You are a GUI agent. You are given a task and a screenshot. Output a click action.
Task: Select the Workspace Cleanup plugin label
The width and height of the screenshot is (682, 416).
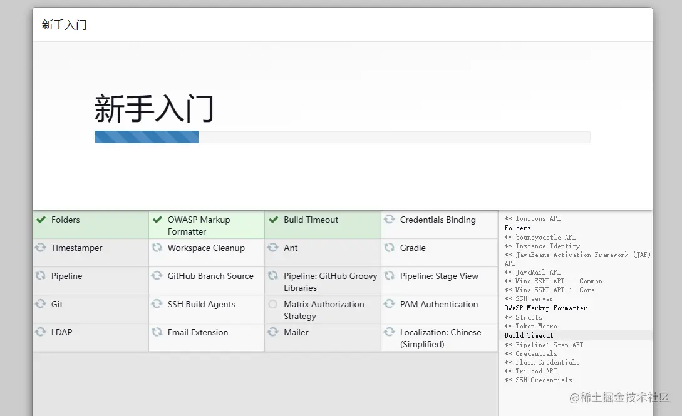(x=206, y=248)
